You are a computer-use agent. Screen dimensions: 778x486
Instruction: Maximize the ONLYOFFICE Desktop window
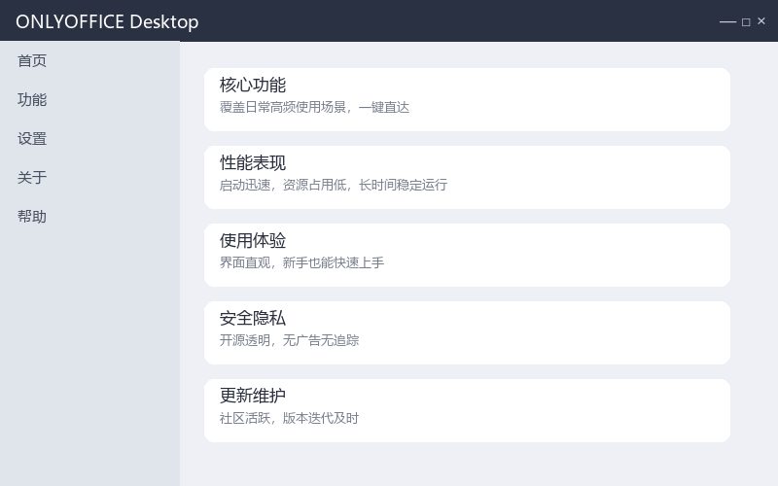click(x=746, y=21)
